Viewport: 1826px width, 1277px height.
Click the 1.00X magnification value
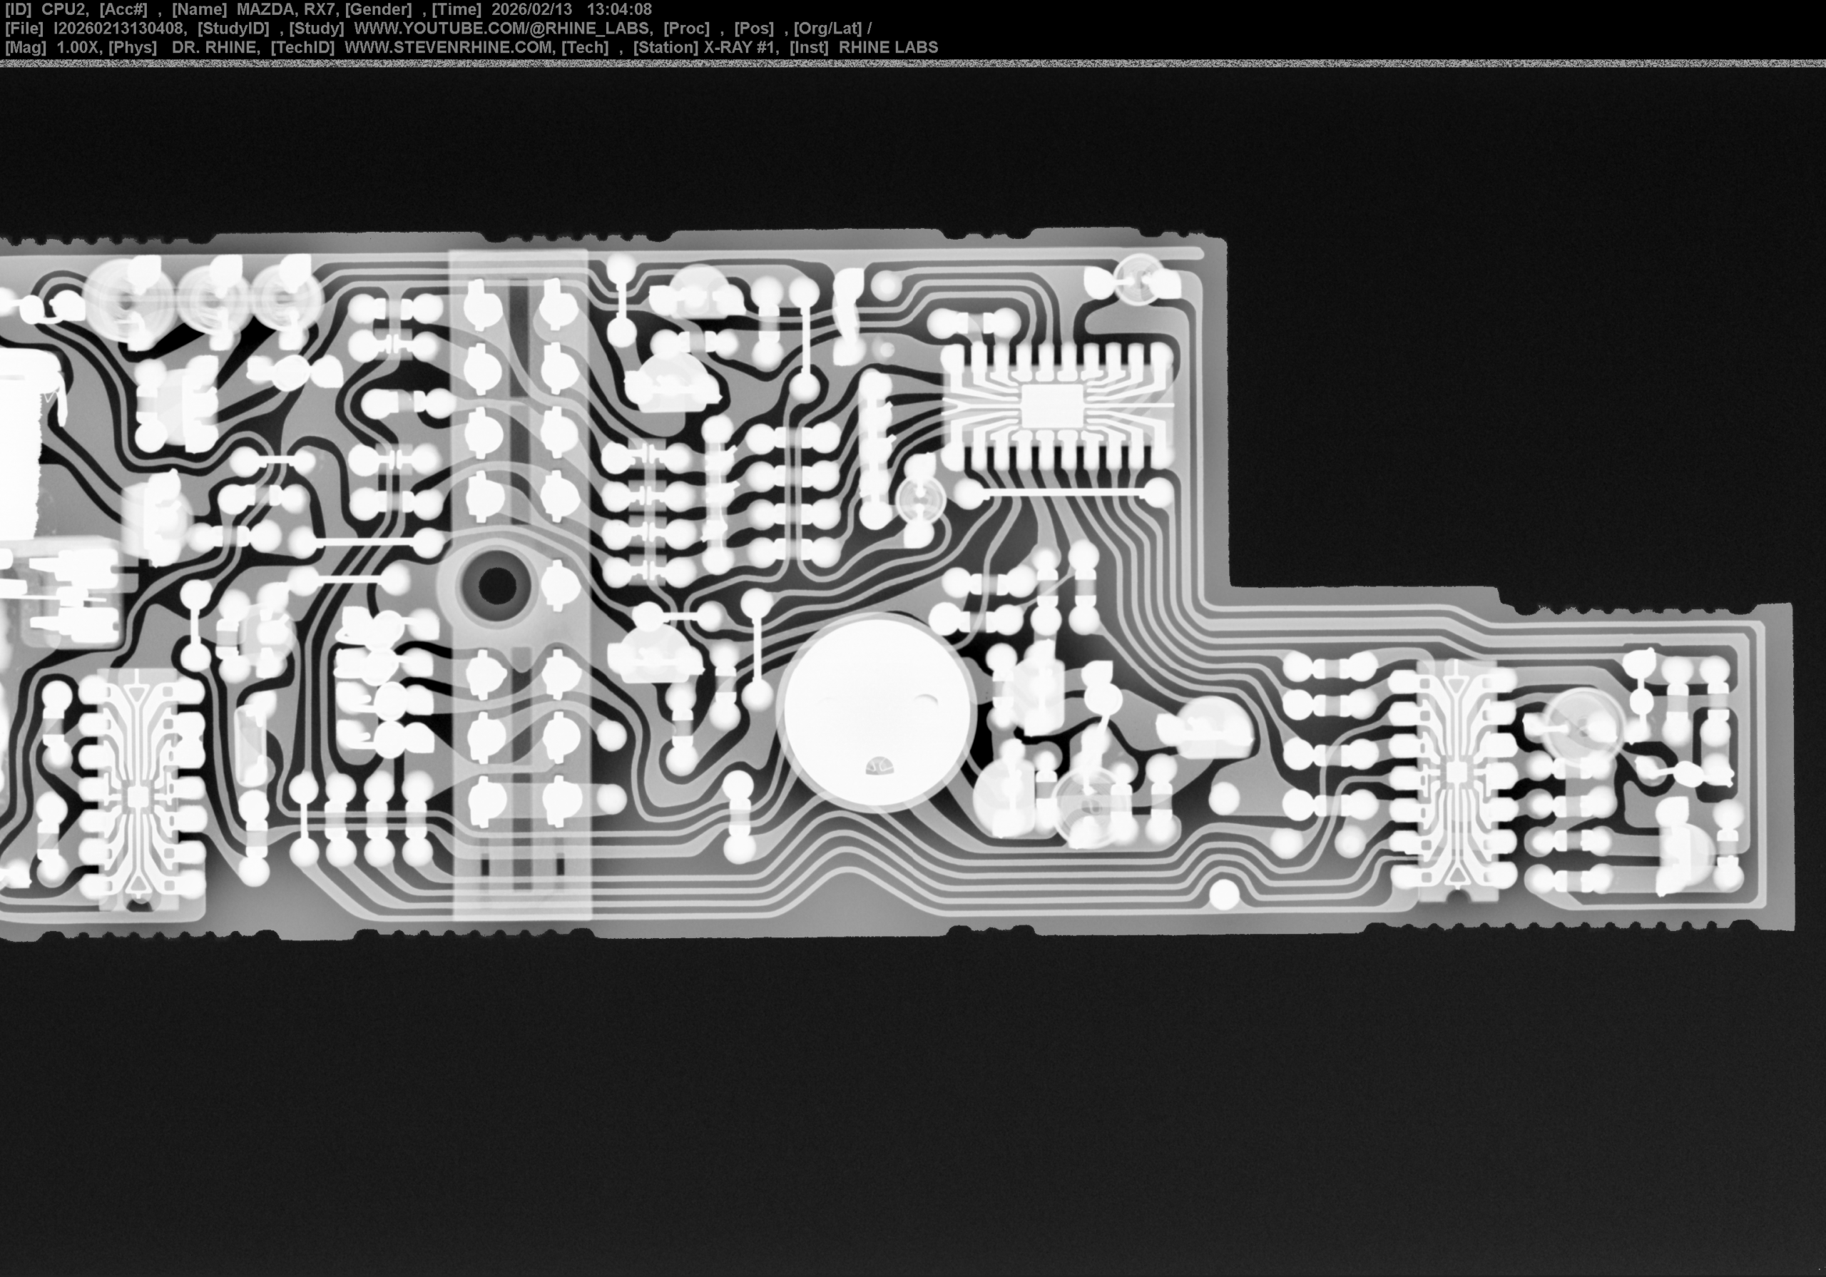[77, 48]
